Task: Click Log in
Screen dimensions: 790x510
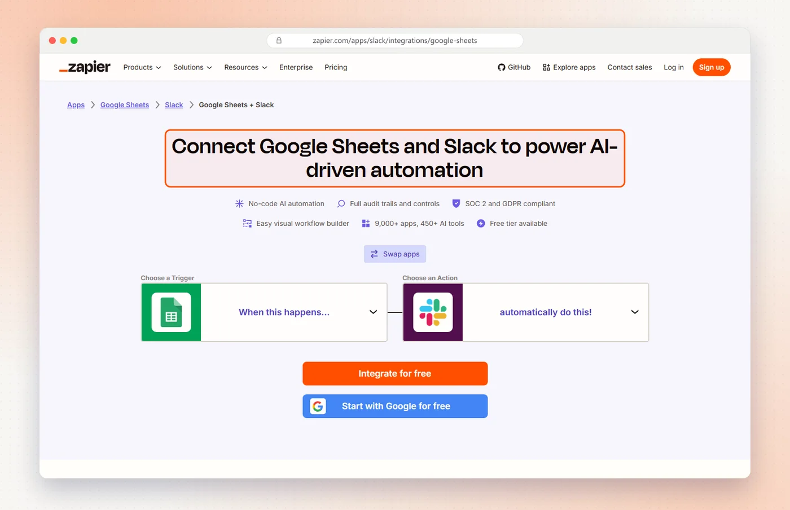Action: 674,67
